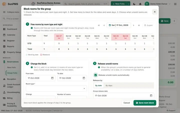Click the Cancel button
The image size is (180, 113).
(x=126, y=103)
